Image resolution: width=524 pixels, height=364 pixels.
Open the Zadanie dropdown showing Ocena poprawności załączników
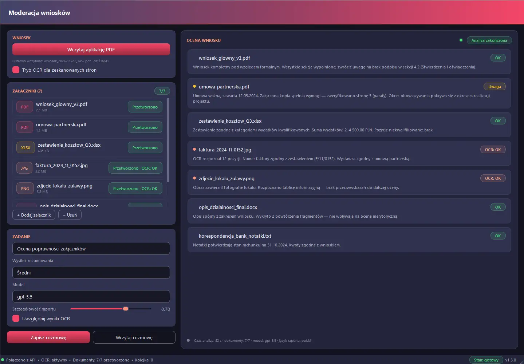click(x=91, y=249)
